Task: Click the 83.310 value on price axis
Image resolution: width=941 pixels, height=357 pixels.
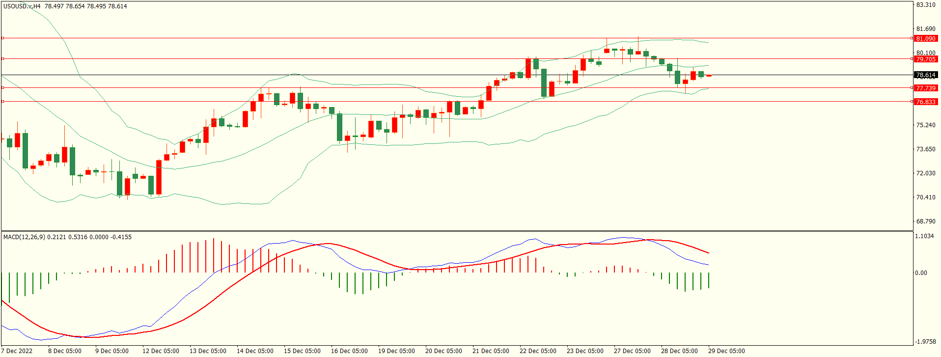Action: click(x=926, y=5)
